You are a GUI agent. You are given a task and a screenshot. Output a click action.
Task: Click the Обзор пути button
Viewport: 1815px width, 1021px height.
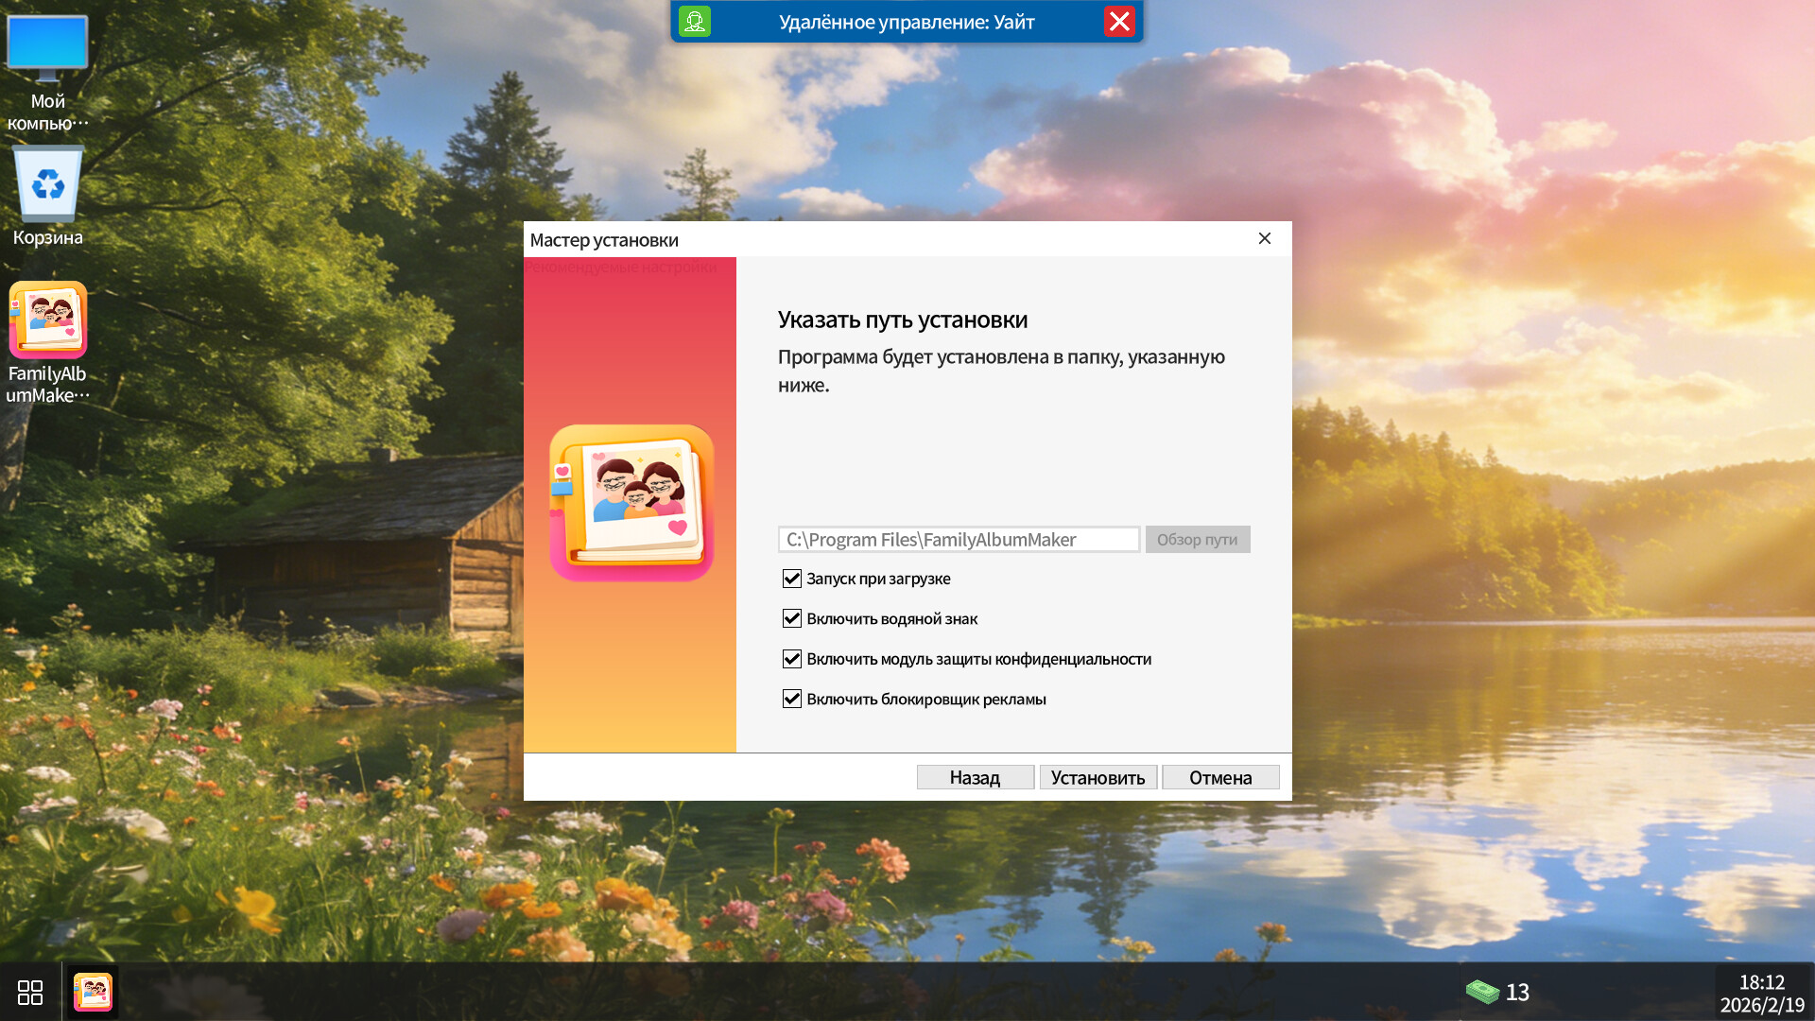tap(1197, 539)
